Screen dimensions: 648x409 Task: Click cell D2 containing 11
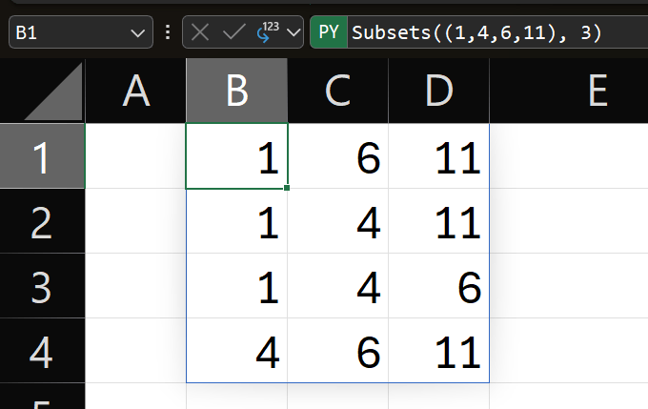coord(439,221)
